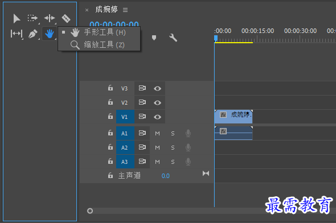Toggle sync lock on V1
The width and height of the screenshot is (336, 223).
[142, 117]
